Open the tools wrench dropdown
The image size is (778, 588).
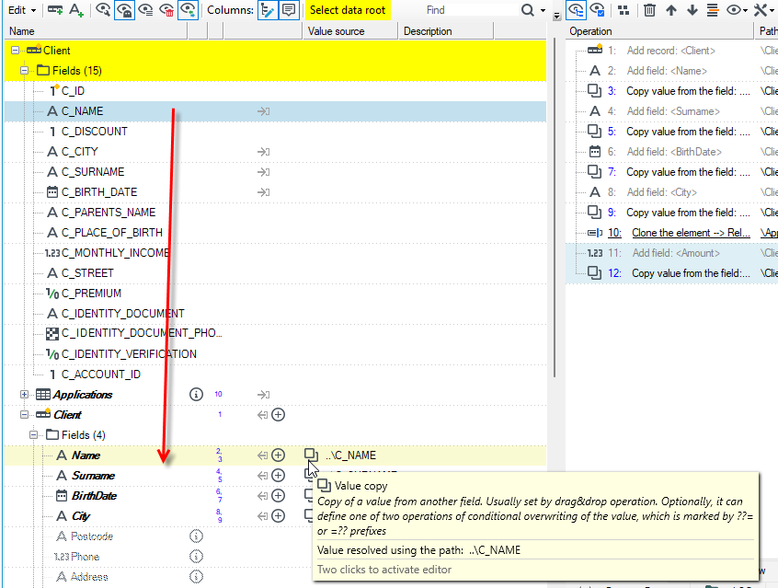tap(763, 10)
